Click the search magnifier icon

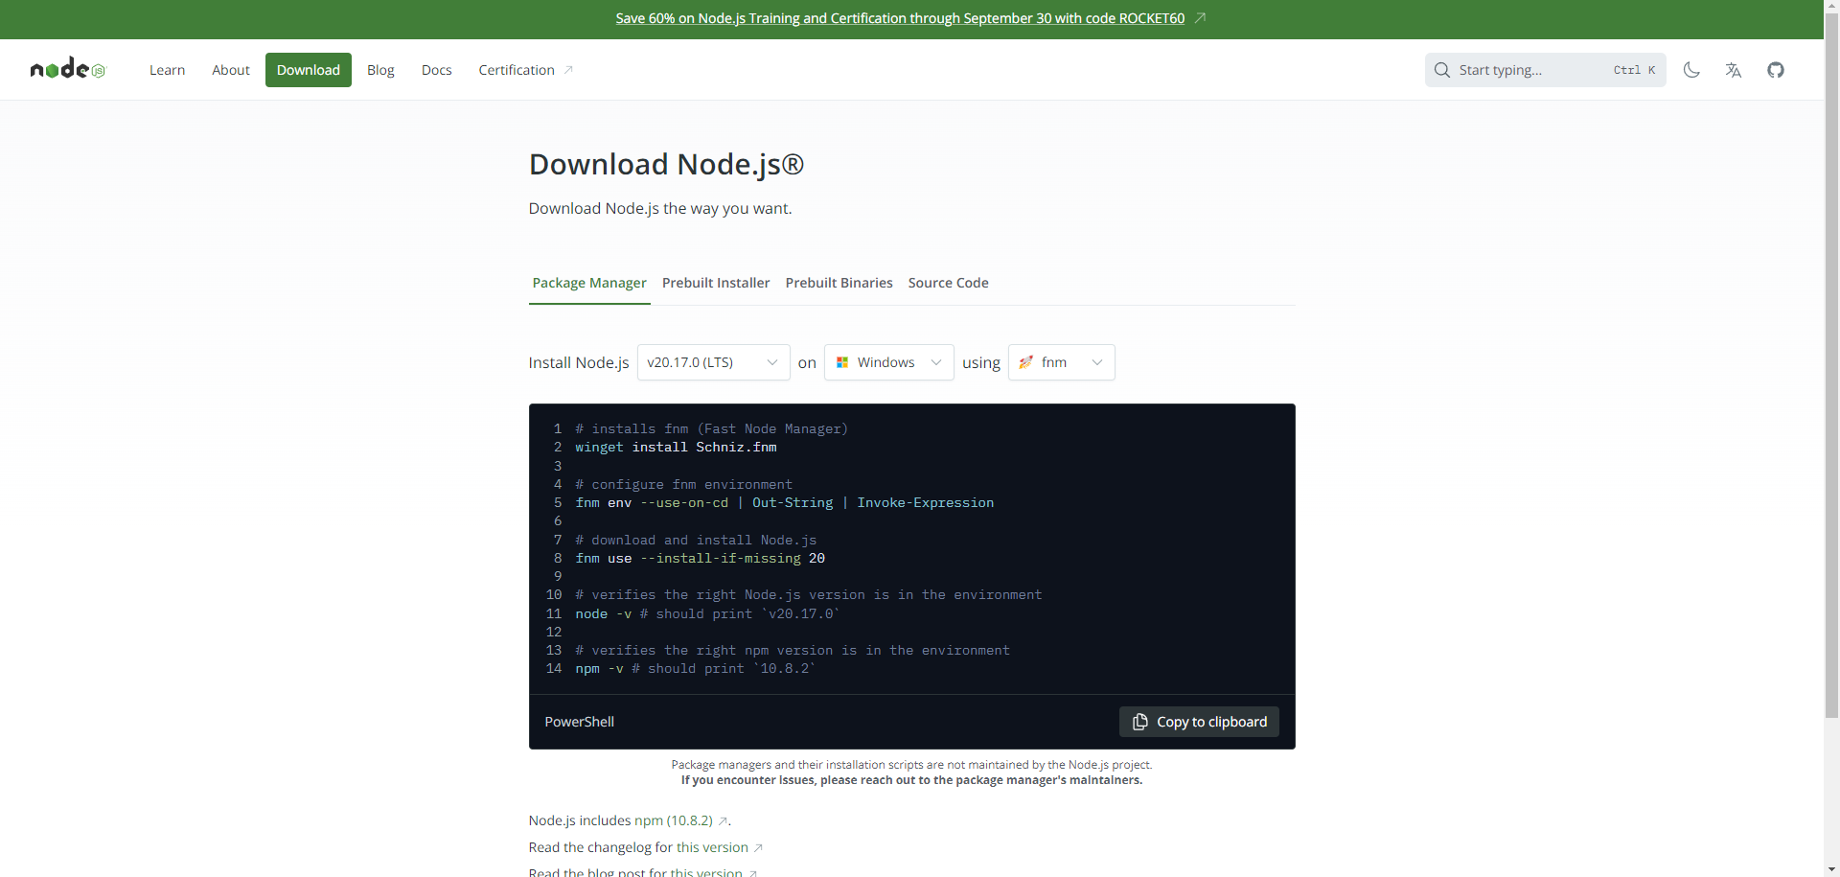point(1441,70)
